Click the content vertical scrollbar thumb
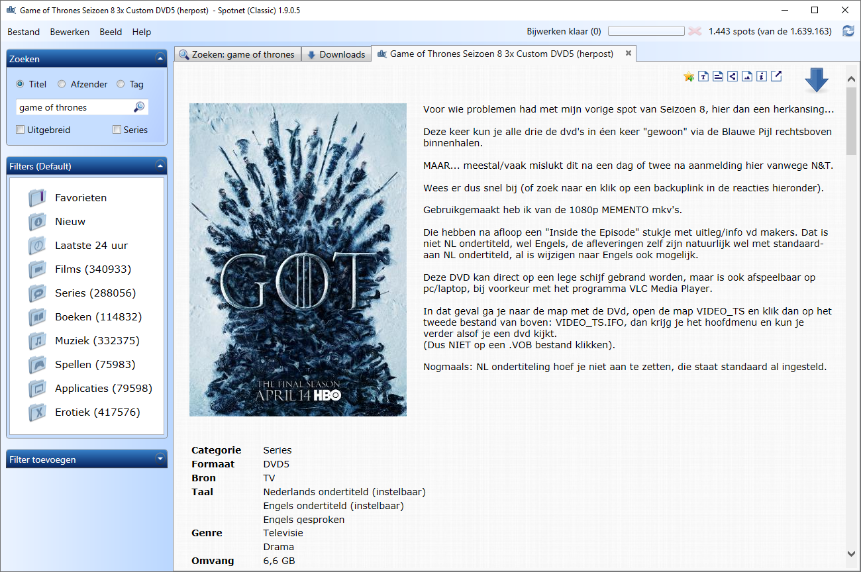 [x=852, y=120]
